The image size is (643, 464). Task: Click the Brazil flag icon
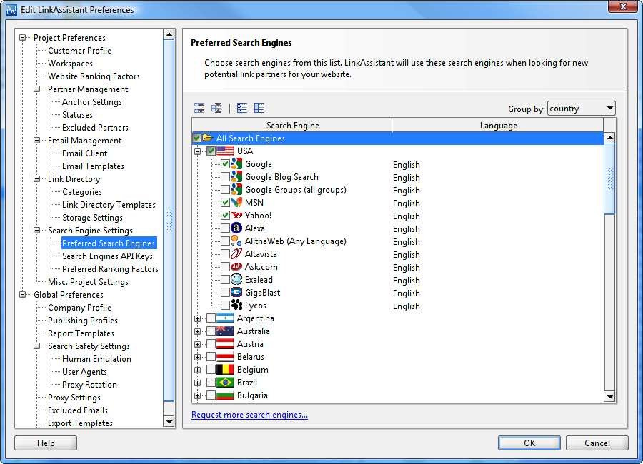pos(225,383)
